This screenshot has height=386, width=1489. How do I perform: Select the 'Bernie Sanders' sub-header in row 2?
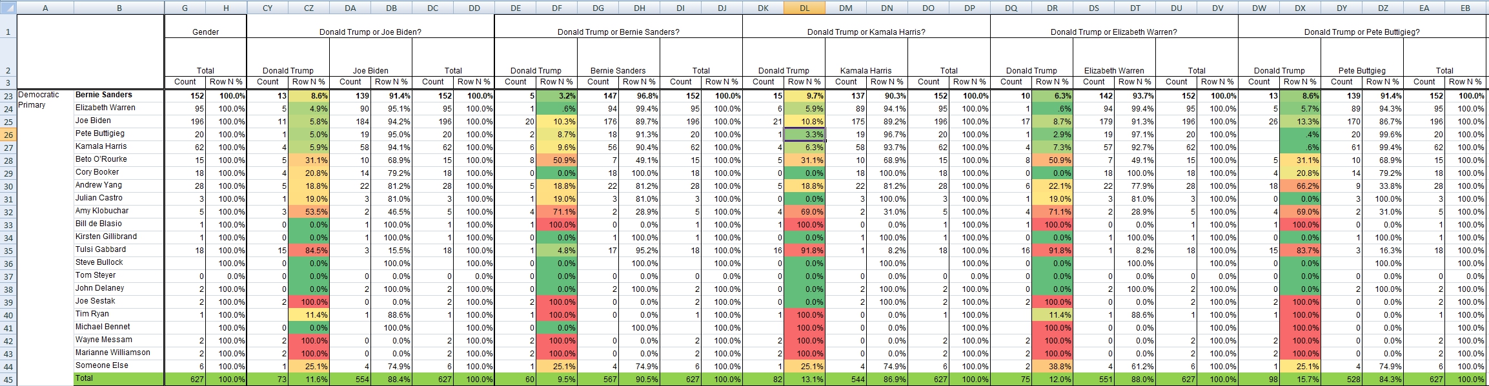pyautogui.click(x=618, y=57)
